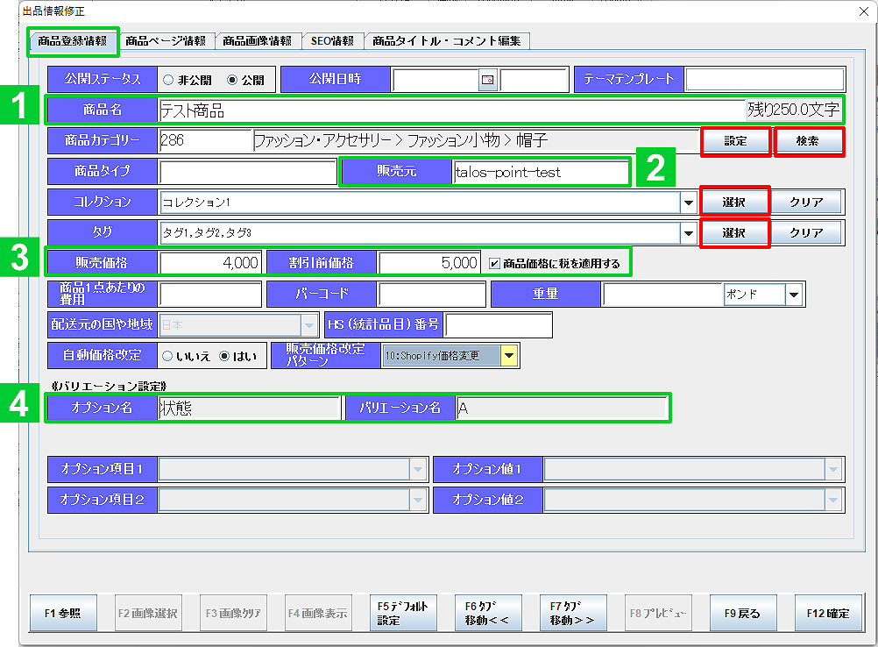Click the 商品名 text field
Screen dimensions: 878x647
(450, 110)
